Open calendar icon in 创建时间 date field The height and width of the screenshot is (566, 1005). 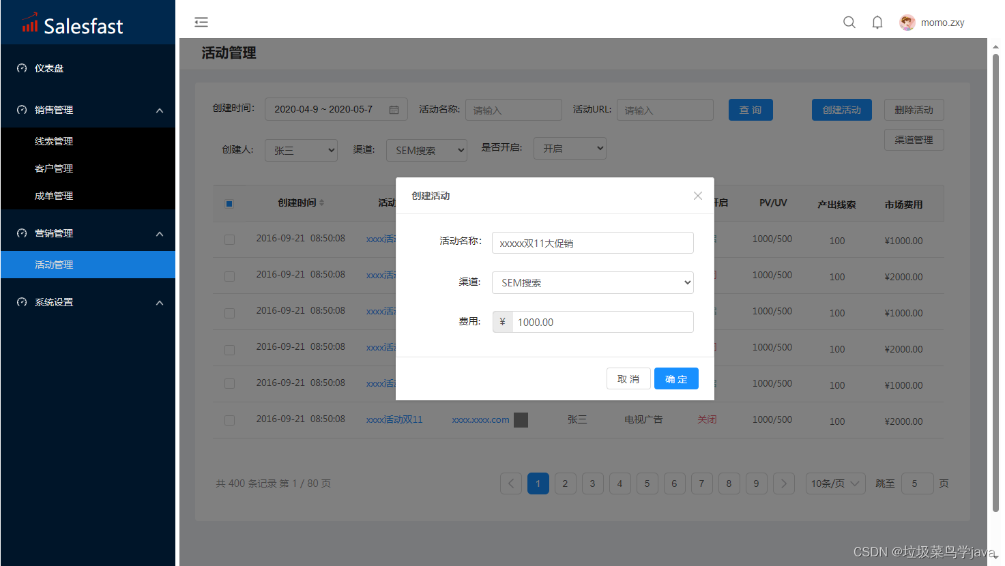pos(394,110)
